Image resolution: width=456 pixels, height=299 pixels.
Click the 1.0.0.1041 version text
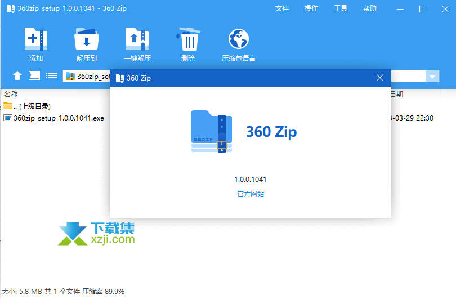251,180
